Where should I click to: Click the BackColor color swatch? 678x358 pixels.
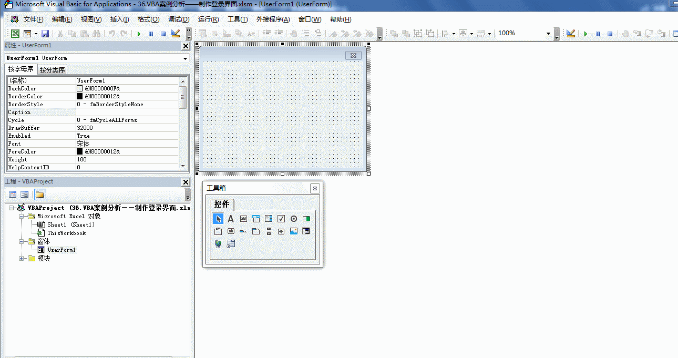80,89
